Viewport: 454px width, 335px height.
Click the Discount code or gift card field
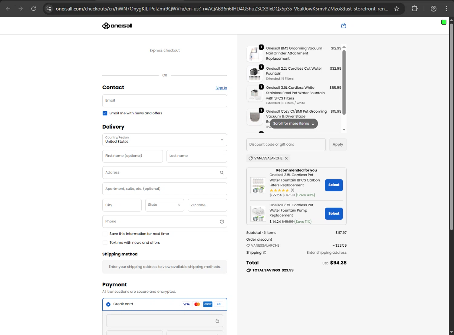[286, 145]
